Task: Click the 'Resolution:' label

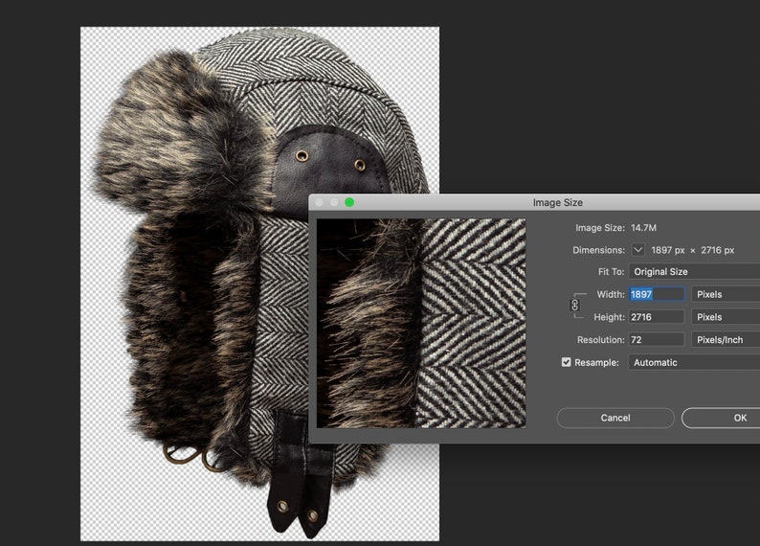Action: pos(600,340)
